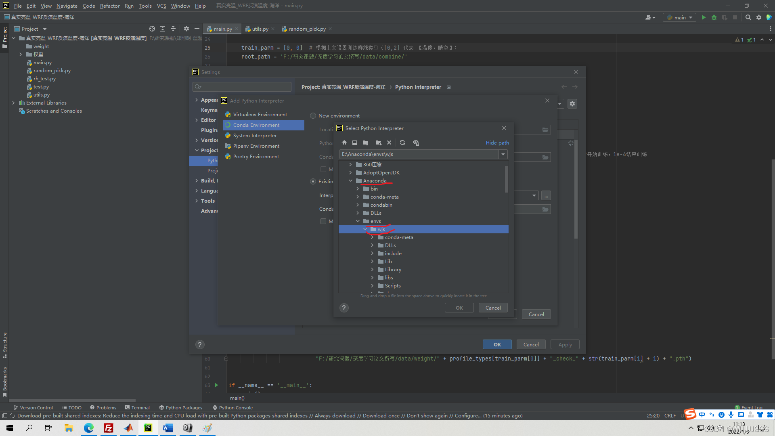The width and height of the screenshot is (775, 436).
Task: Click the Cancel button in Add Python Interpreter
Action: click(536, 314)
